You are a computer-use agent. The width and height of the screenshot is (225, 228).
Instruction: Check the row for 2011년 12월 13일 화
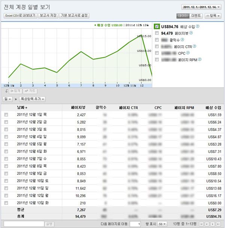[6, 203]
